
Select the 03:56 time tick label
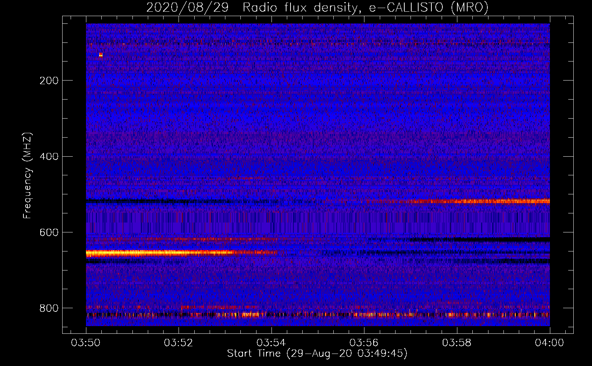tap(364, 343)
